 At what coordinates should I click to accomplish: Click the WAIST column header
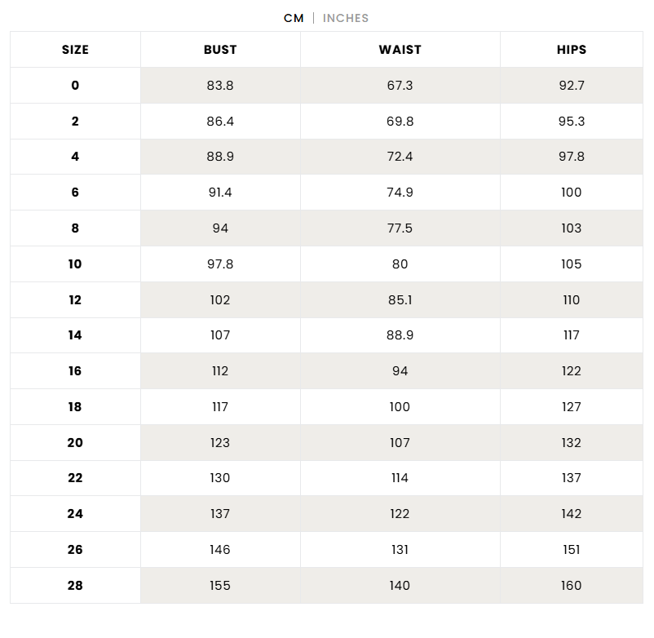click(400, 50)
